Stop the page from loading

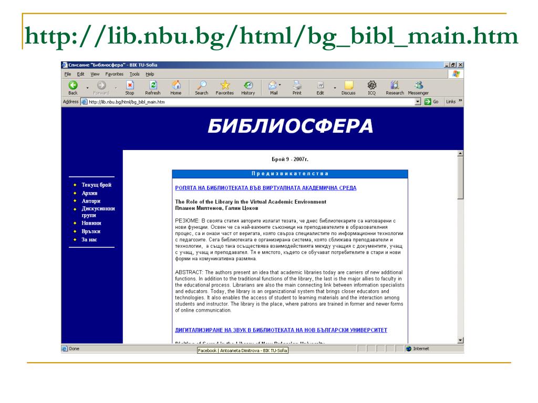tap(130, 88)
